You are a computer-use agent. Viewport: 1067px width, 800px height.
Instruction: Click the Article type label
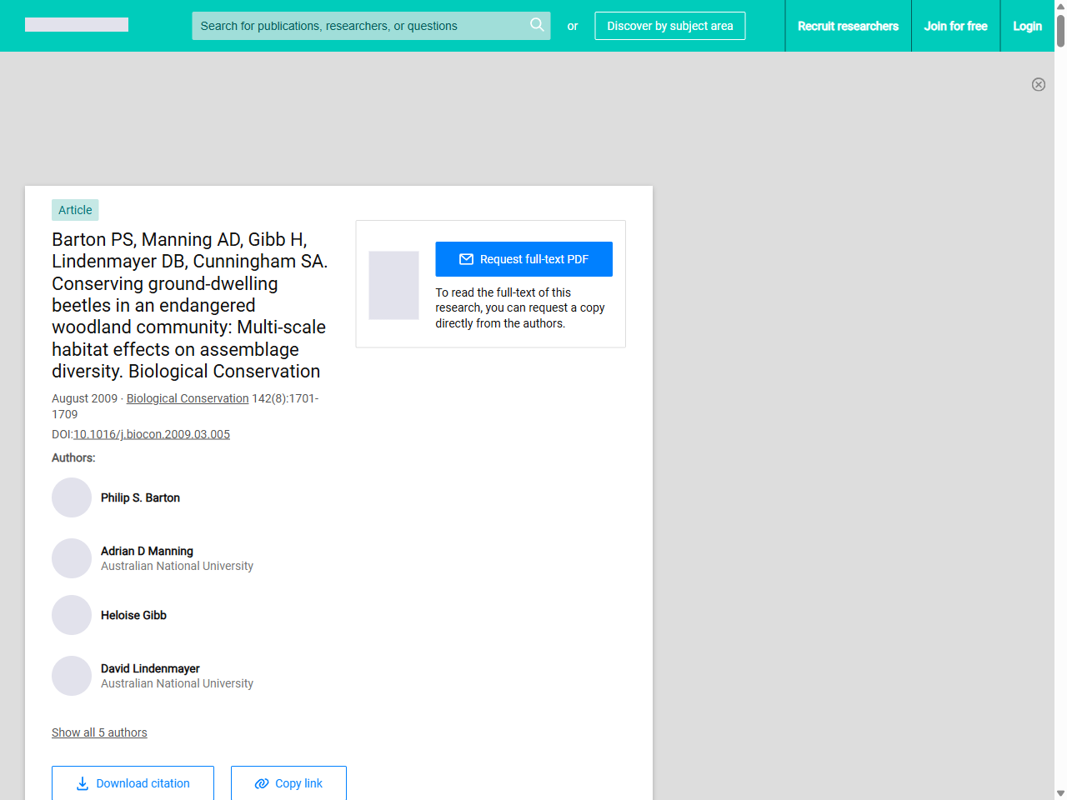(74, 210)
